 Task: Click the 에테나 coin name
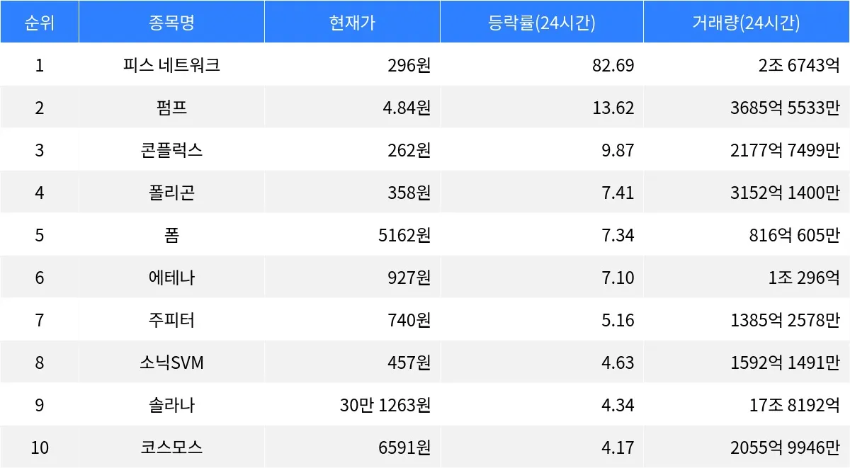pos(171,278)
